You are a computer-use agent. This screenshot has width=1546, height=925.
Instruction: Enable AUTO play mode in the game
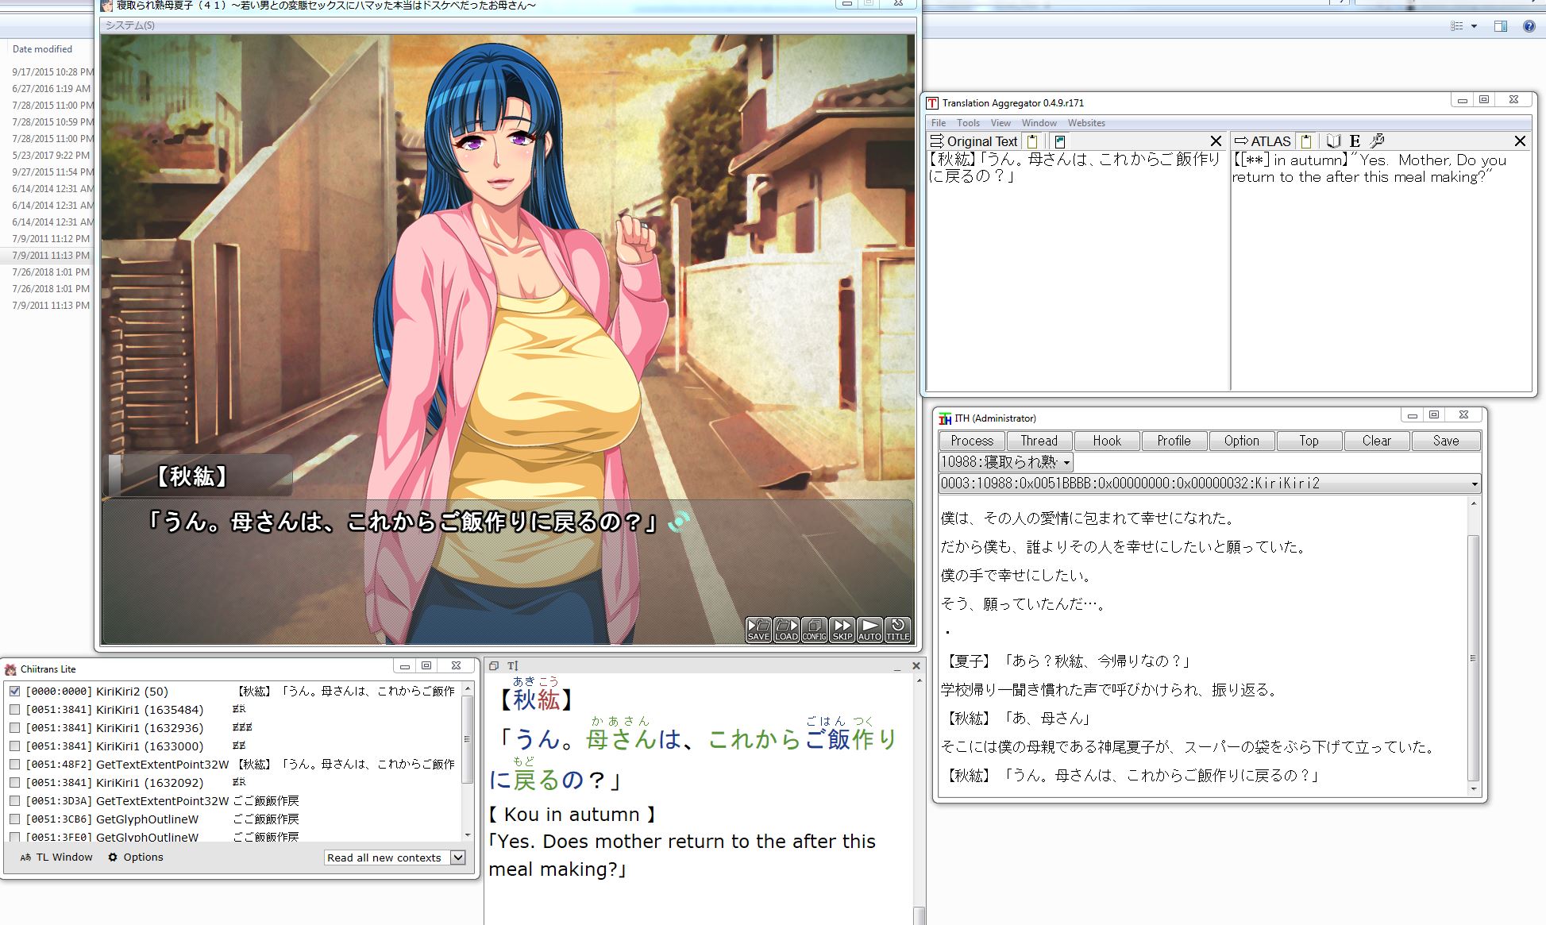pos(869,629)
